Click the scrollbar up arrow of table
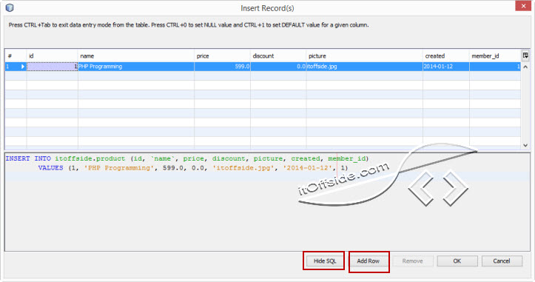This screenshot has height=282, width=535. 525,67
